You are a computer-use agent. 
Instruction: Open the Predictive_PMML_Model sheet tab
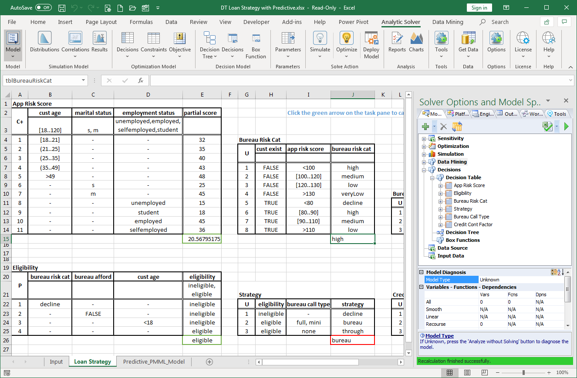pos(153,361)
